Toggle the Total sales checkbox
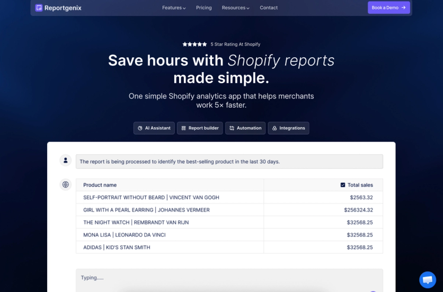443x292 pixels. pyautogui.click(x=343, y=185)
